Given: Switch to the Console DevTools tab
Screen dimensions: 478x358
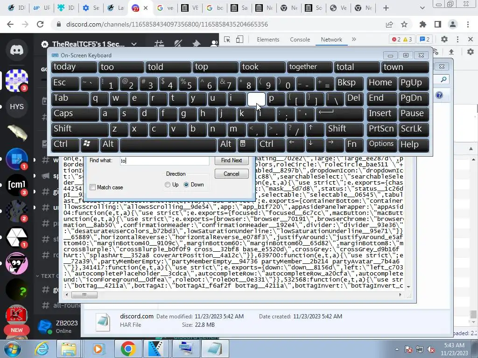Looking at the screenshot, I should [300, 40].
